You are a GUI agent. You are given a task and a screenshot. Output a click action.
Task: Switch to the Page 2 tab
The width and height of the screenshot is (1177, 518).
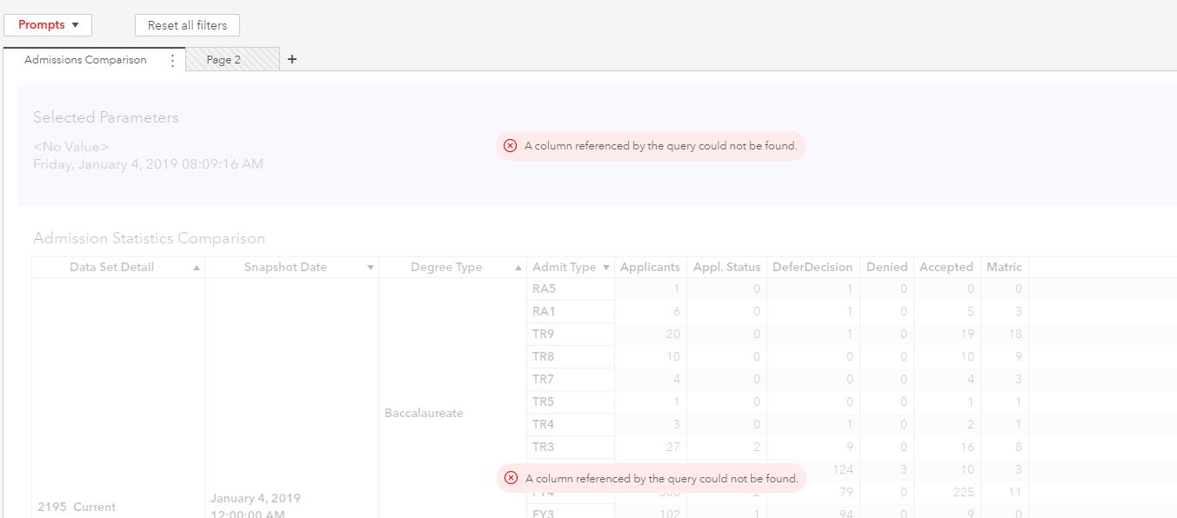pyautogui.click(x=224, y=60)
